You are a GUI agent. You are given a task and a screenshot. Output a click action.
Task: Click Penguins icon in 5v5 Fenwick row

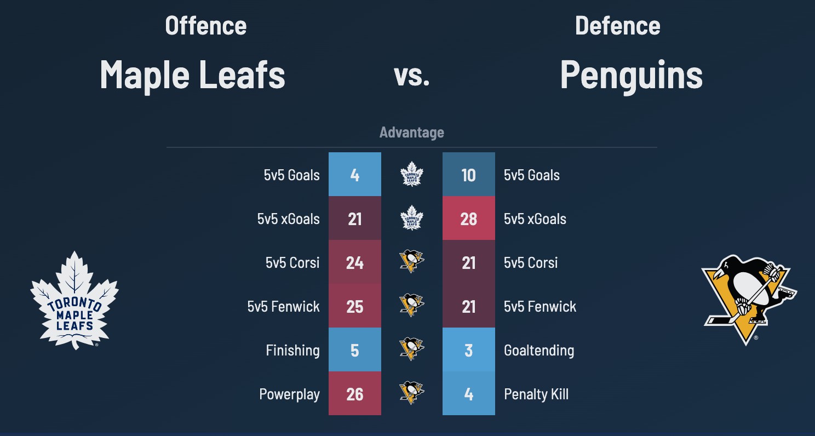412,306
